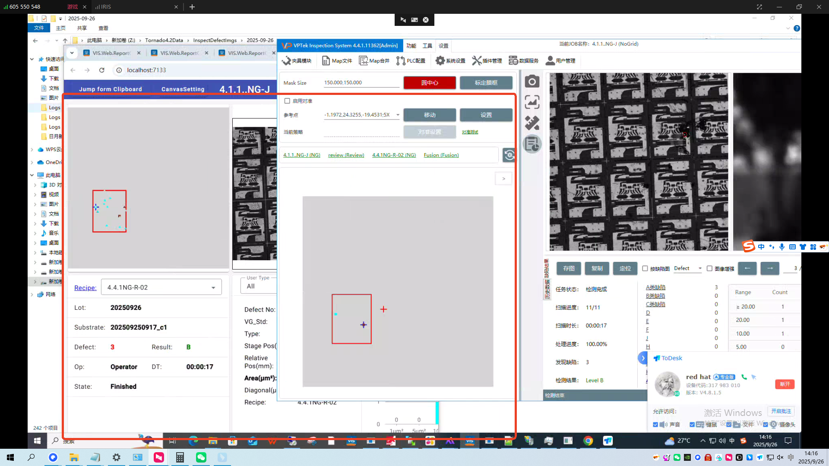Click the image capture frame icon
This screenshot has width=829, height=466.
pyautogui.click(x=532, y=102)
